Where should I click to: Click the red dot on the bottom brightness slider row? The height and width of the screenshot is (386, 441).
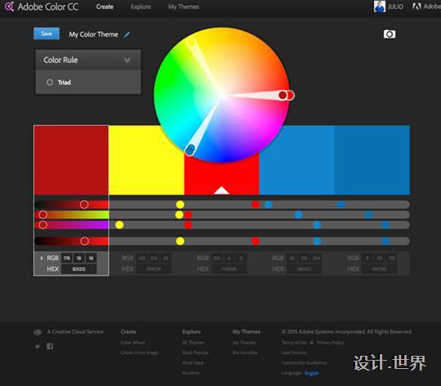pos(256,241)
